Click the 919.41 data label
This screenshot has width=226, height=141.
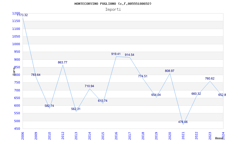tap(116, 54)
